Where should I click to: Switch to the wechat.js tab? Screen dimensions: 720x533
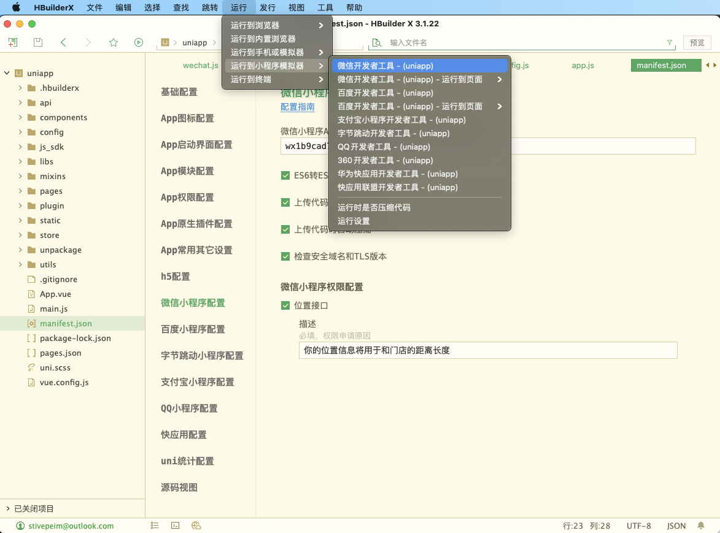(200, 65)
